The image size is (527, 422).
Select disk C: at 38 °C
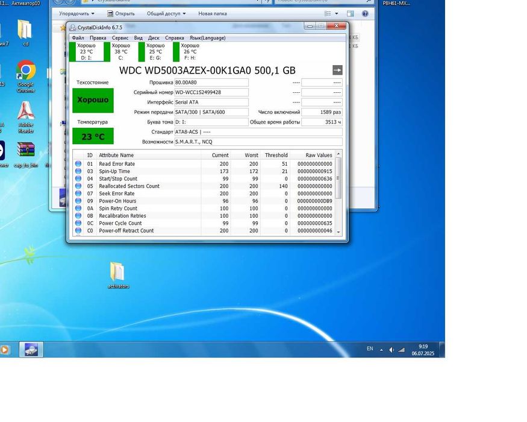121,51
